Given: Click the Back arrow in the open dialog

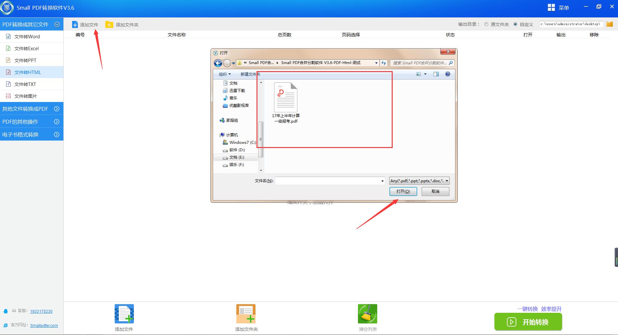Looking at the screenshot, I should pos(218,63).
